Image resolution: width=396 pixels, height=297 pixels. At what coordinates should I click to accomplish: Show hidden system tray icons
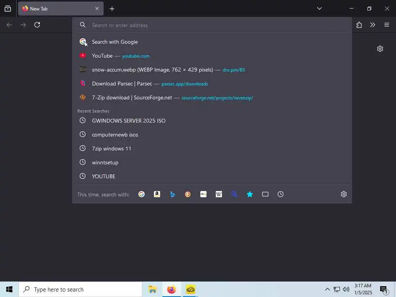pyautogui.click(x=327, y=289)
